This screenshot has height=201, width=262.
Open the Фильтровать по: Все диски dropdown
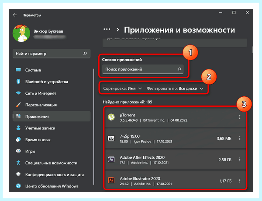(x=175, y=89)
